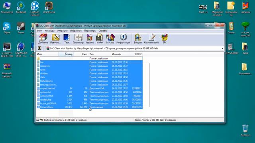255x143 pixels.
Task: Sort list by Имя column header
Action: tap(47, 54)
